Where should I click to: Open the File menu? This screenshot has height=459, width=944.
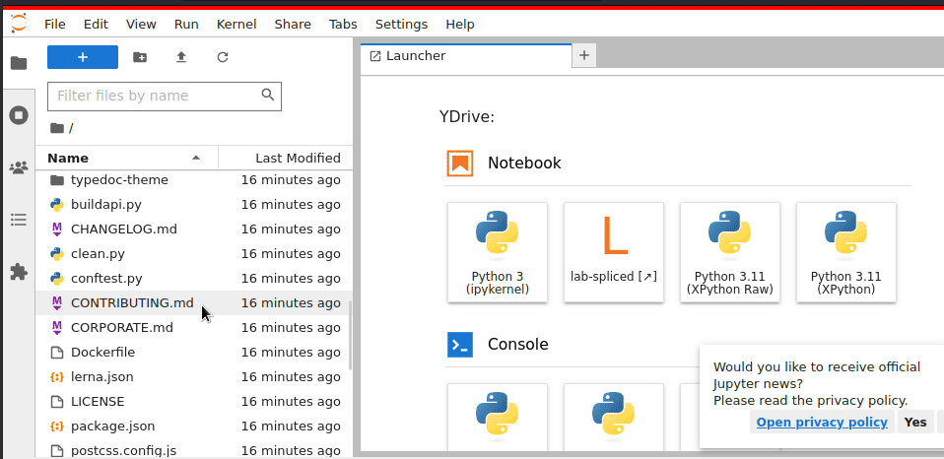(55, 24)
